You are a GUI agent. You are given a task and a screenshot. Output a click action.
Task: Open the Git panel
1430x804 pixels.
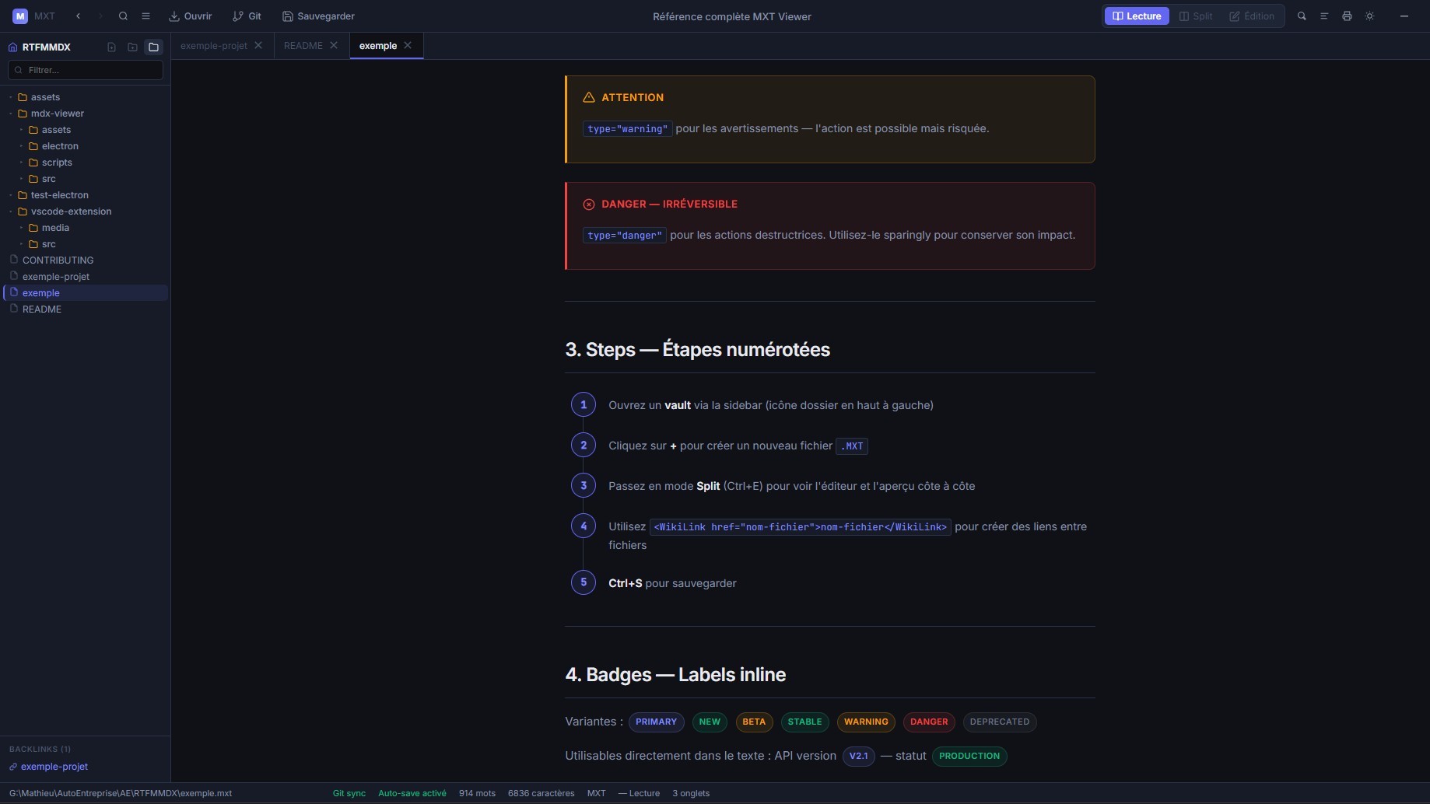(x=247, y=16)
